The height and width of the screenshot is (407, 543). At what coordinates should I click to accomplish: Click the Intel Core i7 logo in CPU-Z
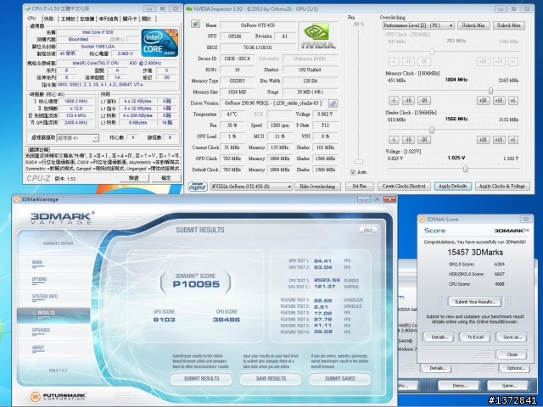[160, 43]
